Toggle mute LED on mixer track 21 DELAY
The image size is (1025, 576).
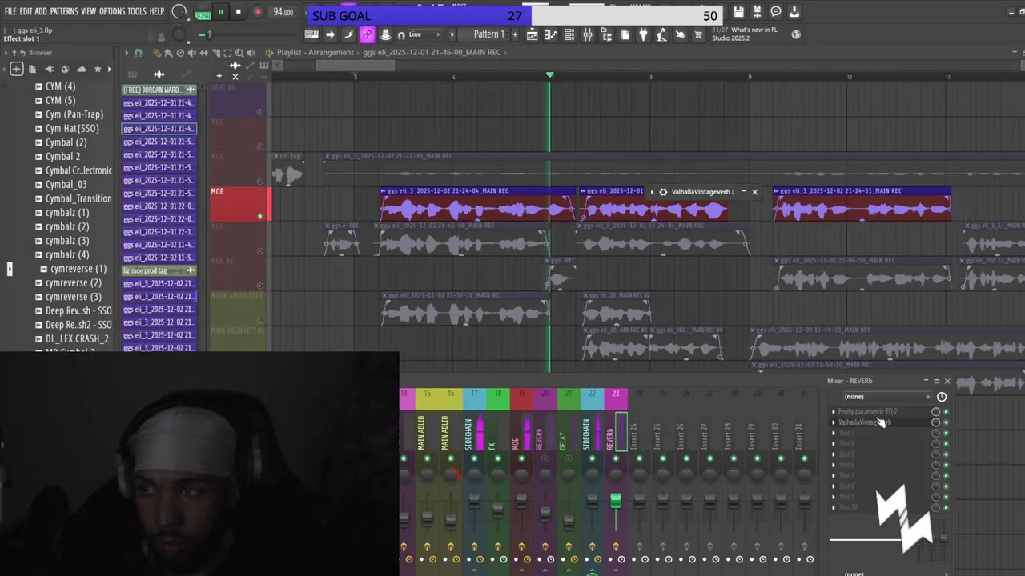coord(569,458)
